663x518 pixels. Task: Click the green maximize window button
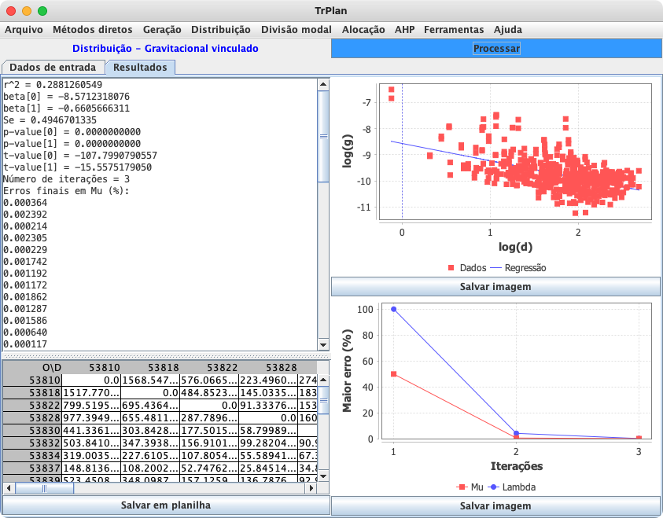42,11
